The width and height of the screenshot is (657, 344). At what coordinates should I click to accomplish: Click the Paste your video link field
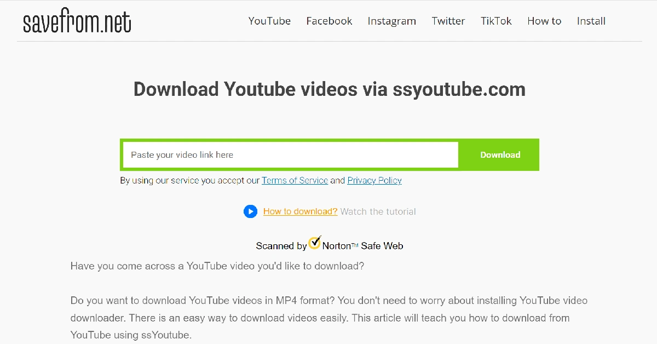291,155
